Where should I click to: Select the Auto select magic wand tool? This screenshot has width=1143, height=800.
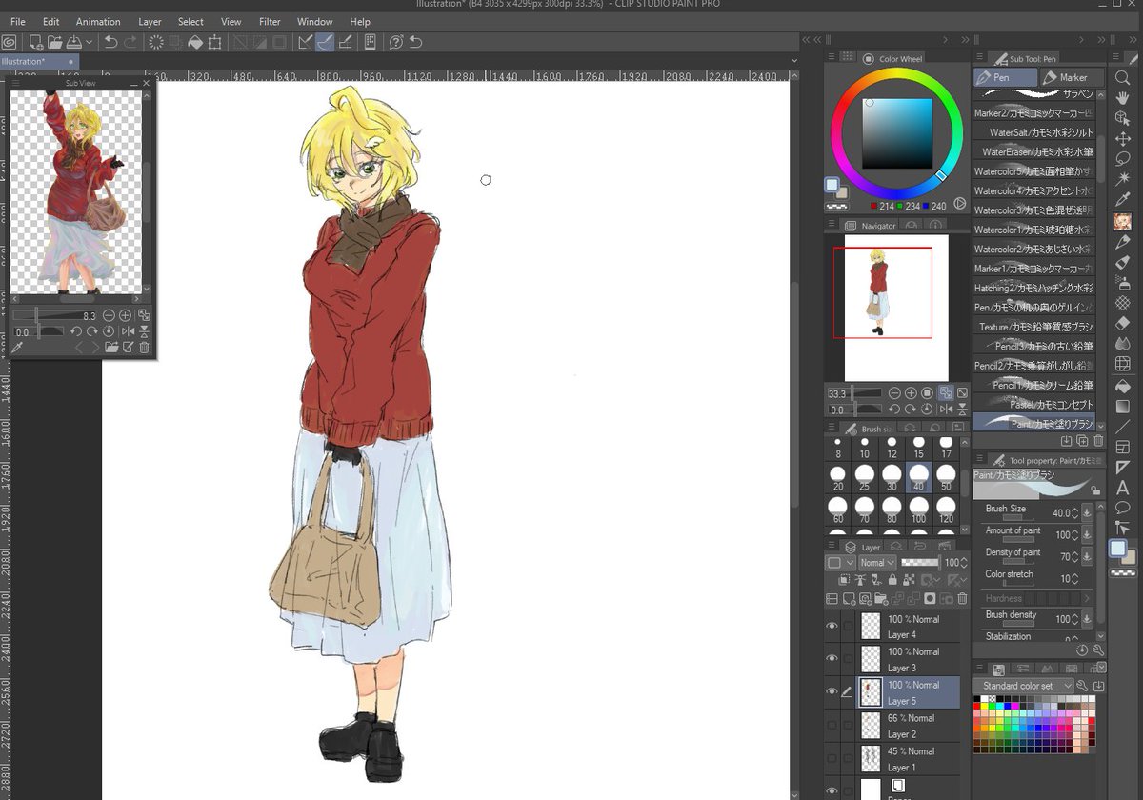[x=1123, y=179]
